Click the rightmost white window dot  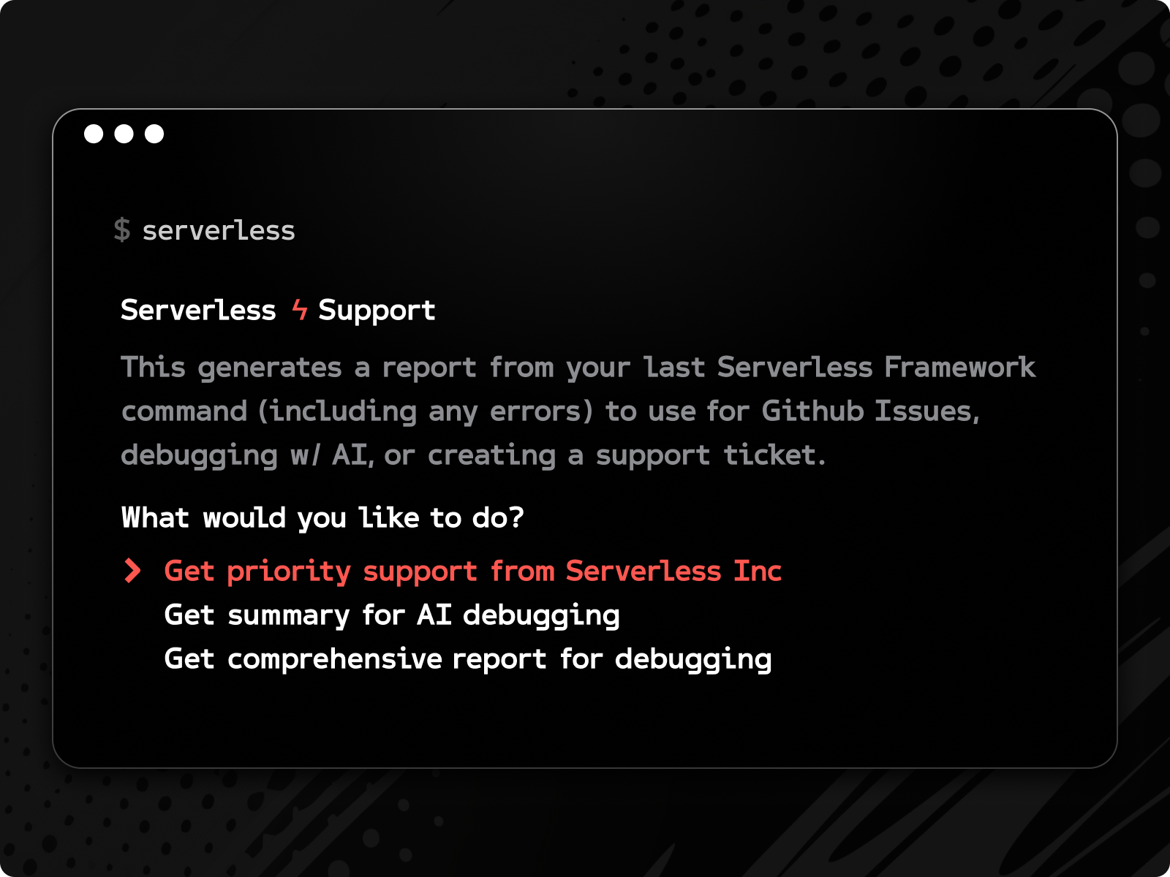click(x=154, y=134)
